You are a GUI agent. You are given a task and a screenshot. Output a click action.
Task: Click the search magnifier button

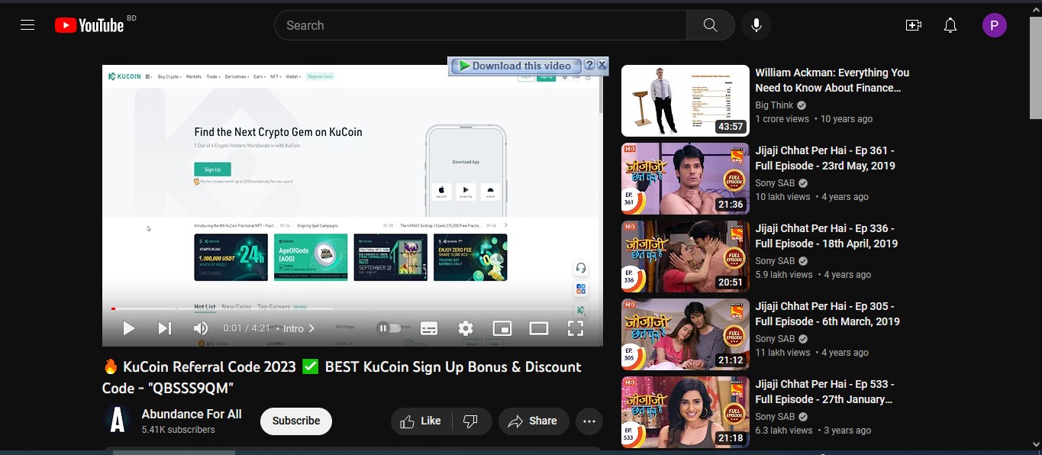[710, 25]
